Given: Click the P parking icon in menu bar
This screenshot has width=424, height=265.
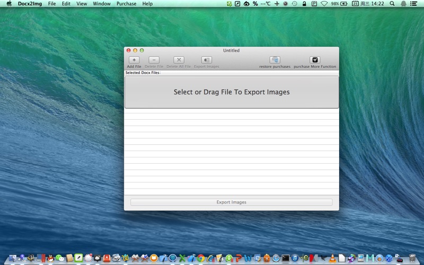Looking at the screenshot, I should coord(314,4).
